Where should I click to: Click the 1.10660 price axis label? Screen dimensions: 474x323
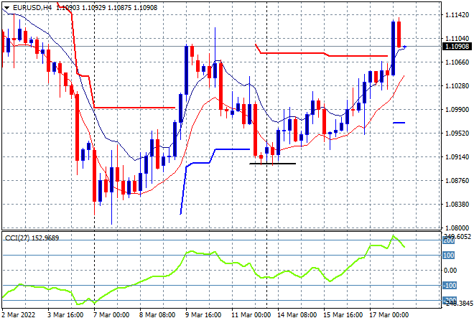coord(457,62)
